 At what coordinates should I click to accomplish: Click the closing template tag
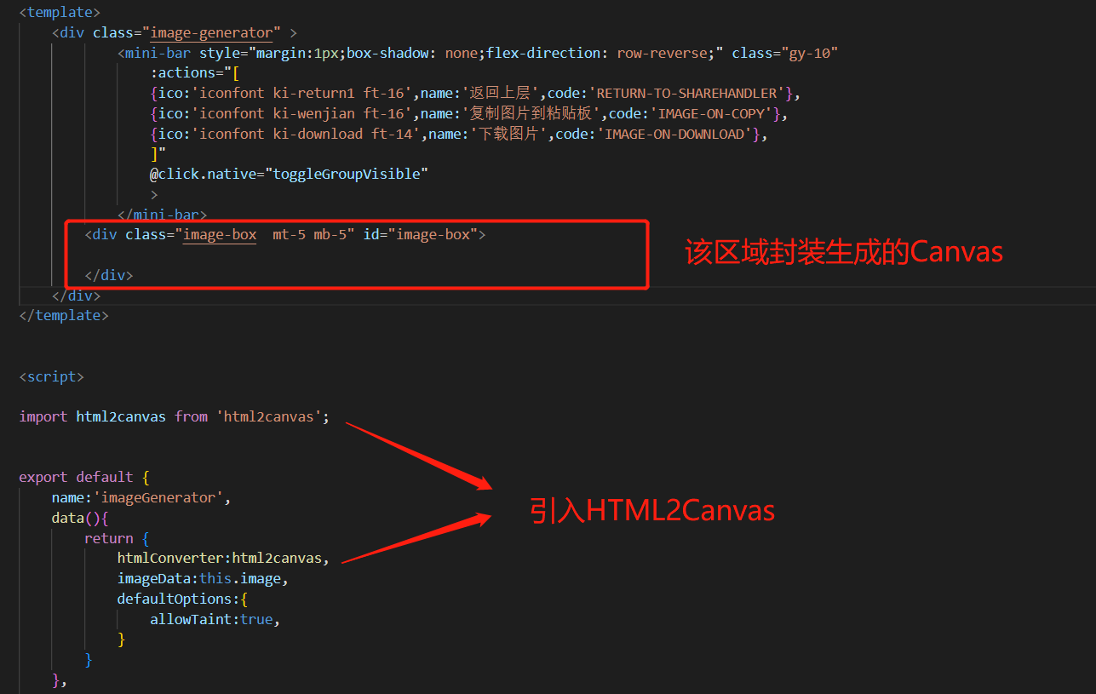[62, 314]
